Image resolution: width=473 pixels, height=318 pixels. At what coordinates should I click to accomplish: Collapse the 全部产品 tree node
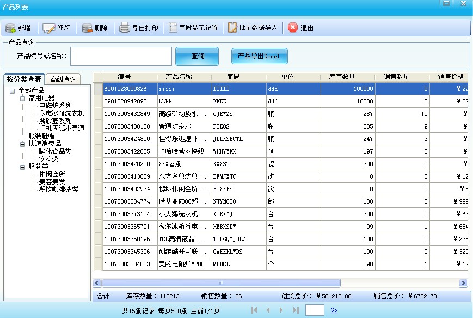pyautogui.click(x=12, y=91)
